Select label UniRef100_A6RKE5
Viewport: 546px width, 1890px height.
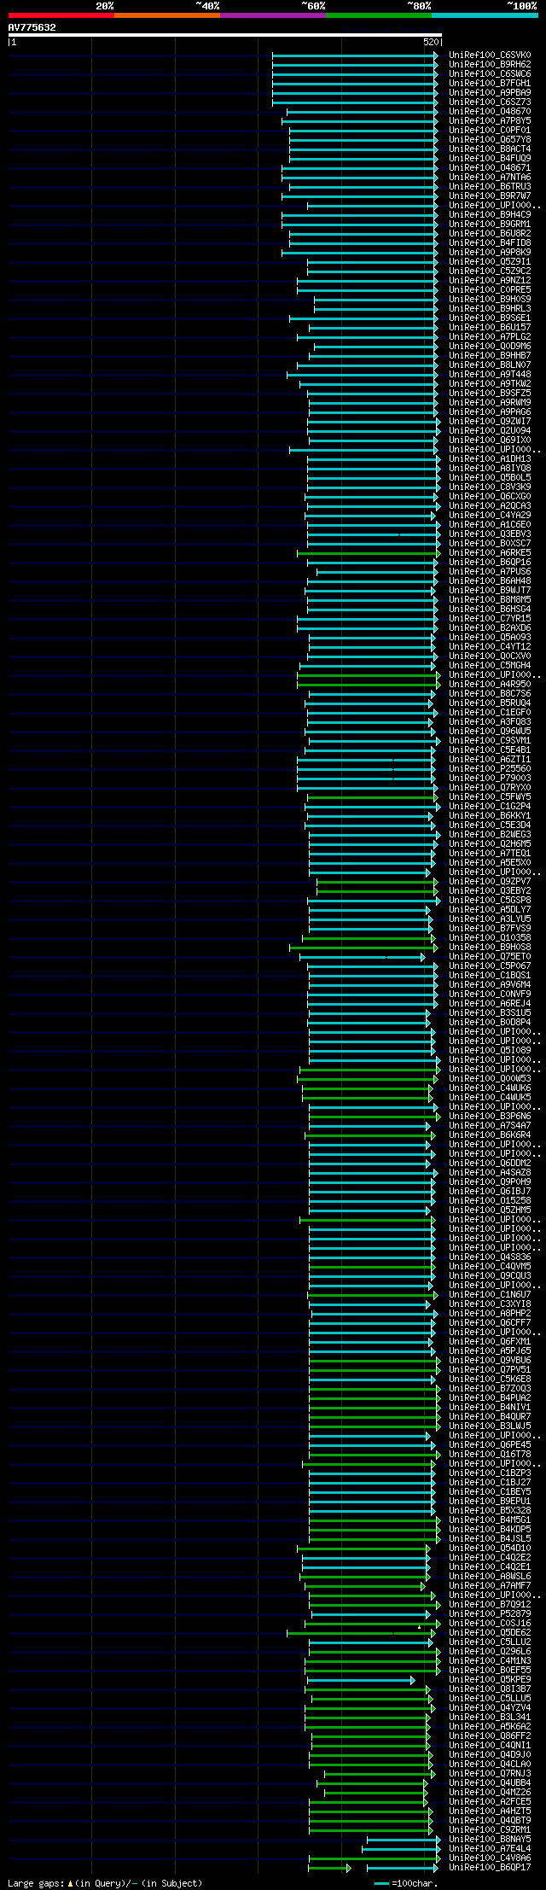pyautogui.click(x=490, y=552)
